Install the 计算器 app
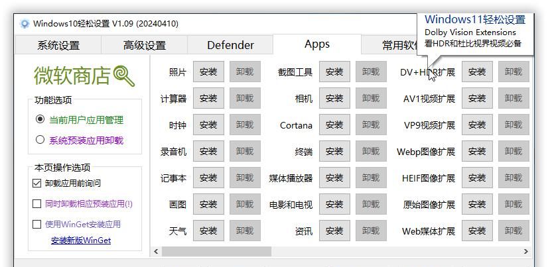This screenshot has width=548, height=267. coord(208,99)
